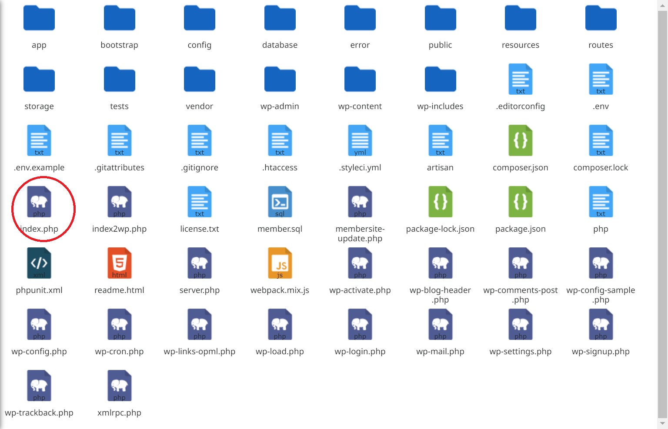Select the wp-settings.php file icon
The width and height of the screenshot is (668, 429).
[x=521, y=324]
